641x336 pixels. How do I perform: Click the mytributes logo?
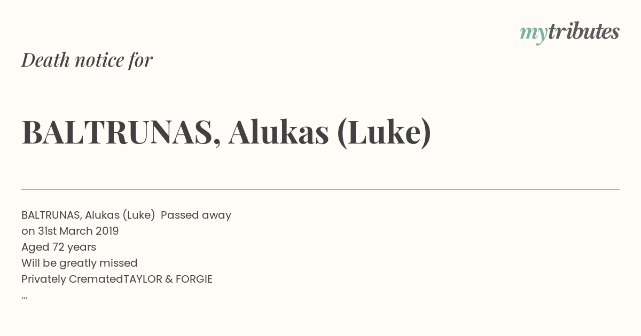click(x=569, y=33)
